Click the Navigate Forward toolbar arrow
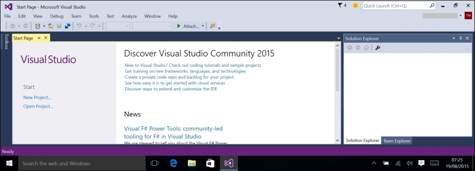The image size is (475, 171). pos(26,26)
